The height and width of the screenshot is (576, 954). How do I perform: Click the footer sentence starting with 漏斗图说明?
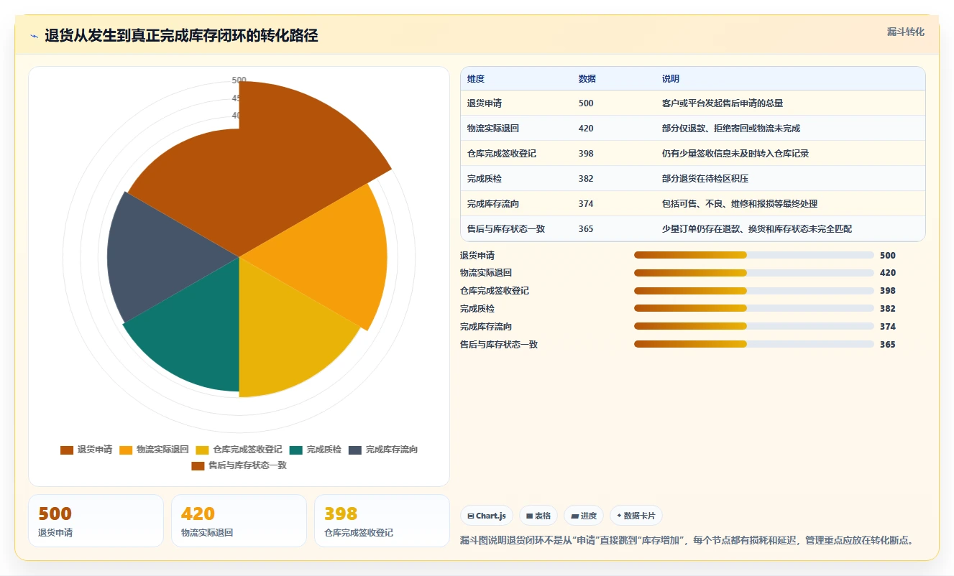(688, 540)
